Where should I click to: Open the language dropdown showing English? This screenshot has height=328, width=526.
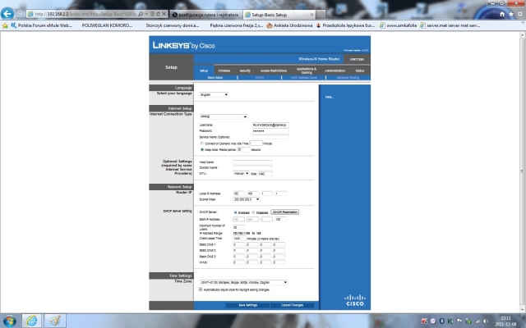(214, 95)
